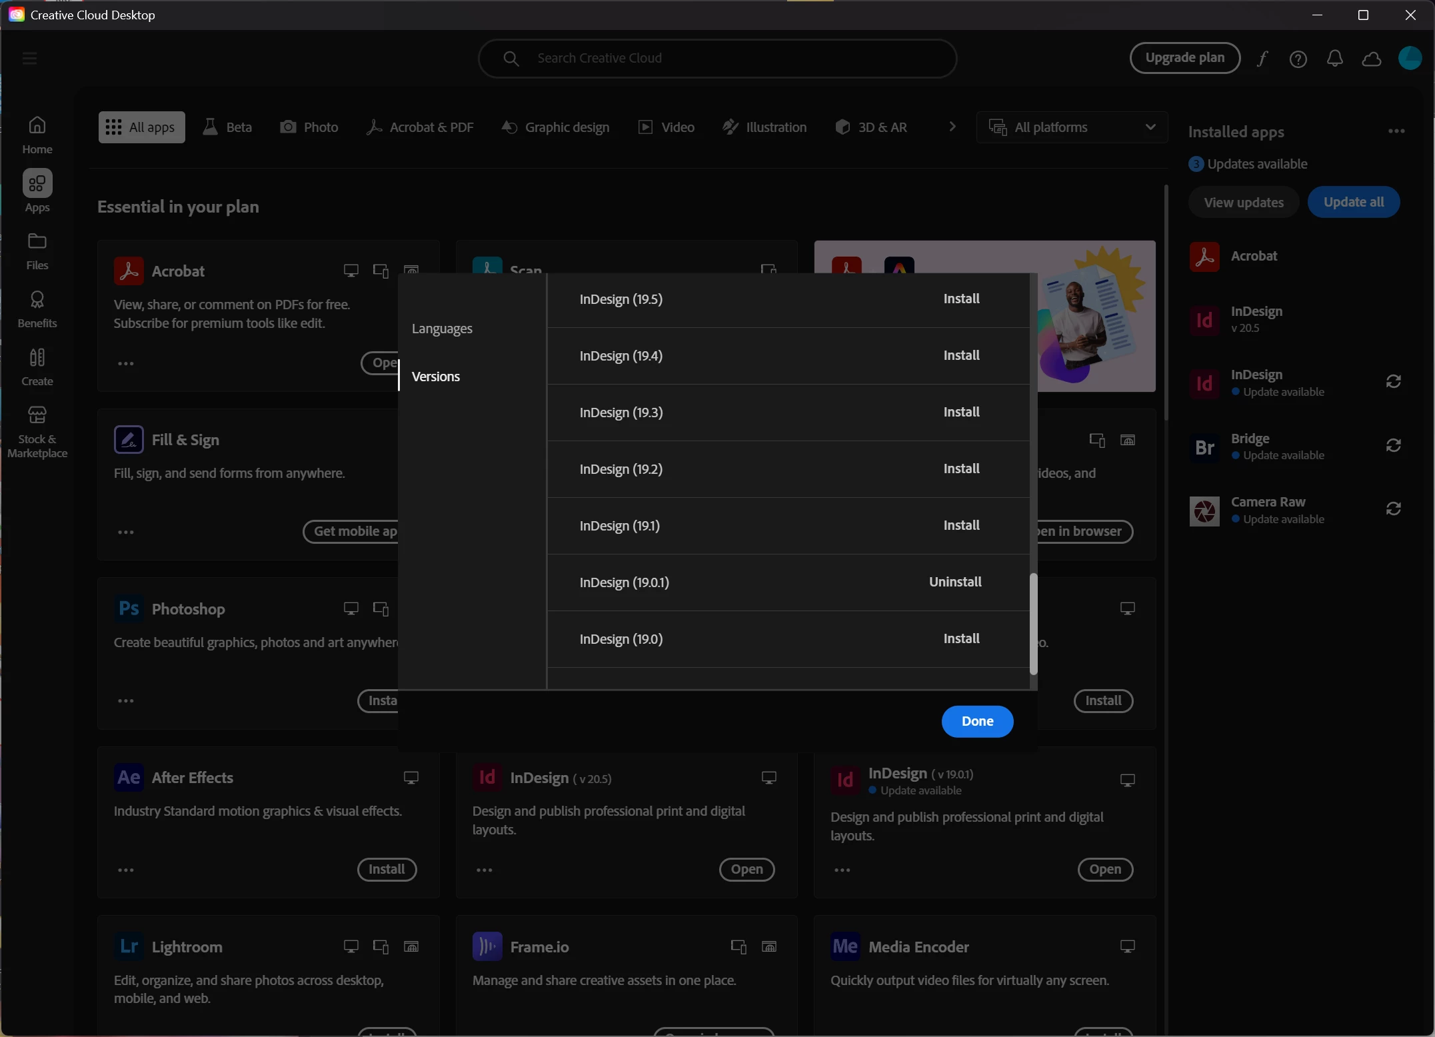Click the versions list scrollbar thumb
This screenshot has width=1435, height=1037.
point(1033,623)
